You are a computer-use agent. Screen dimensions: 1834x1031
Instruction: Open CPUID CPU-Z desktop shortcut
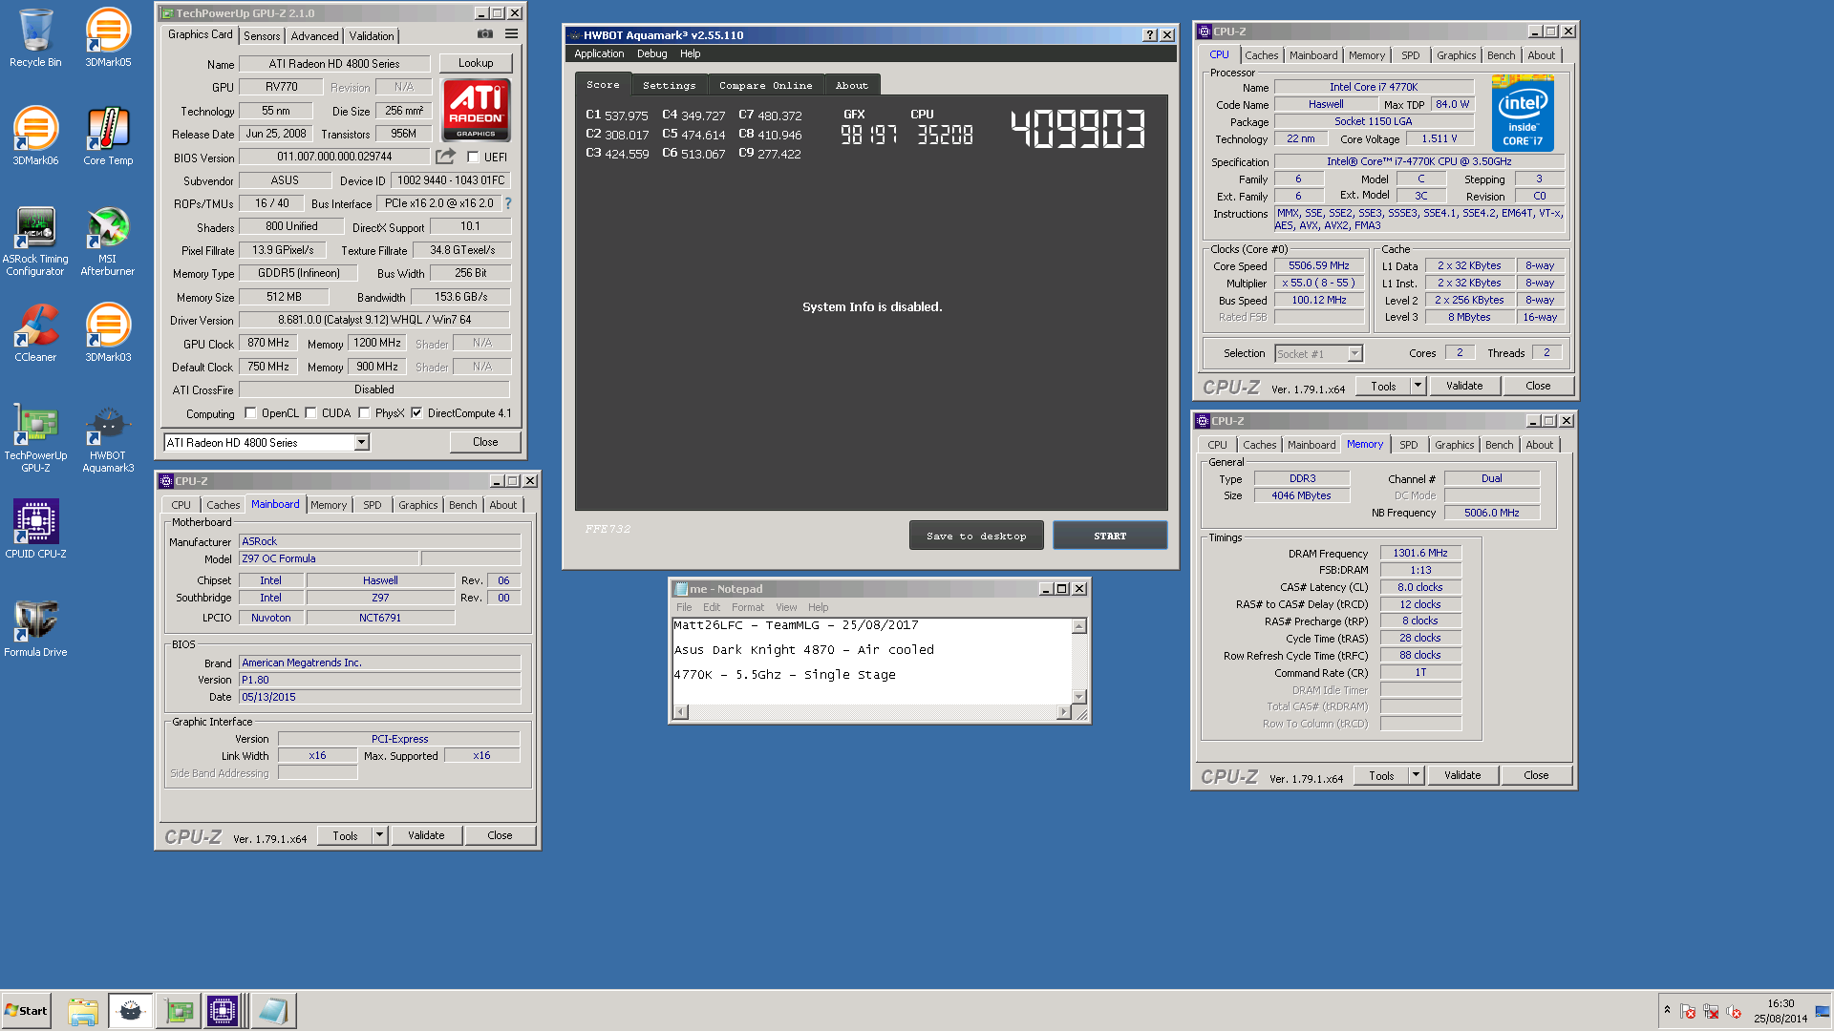(35, 529)
